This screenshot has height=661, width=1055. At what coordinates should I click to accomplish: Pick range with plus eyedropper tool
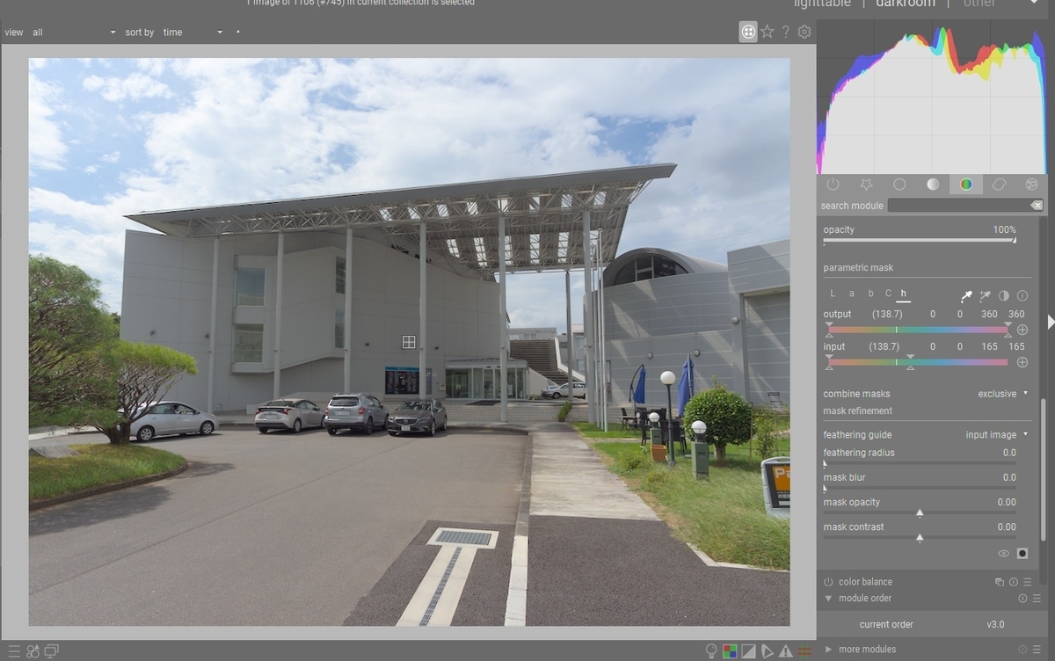[986, 295]
